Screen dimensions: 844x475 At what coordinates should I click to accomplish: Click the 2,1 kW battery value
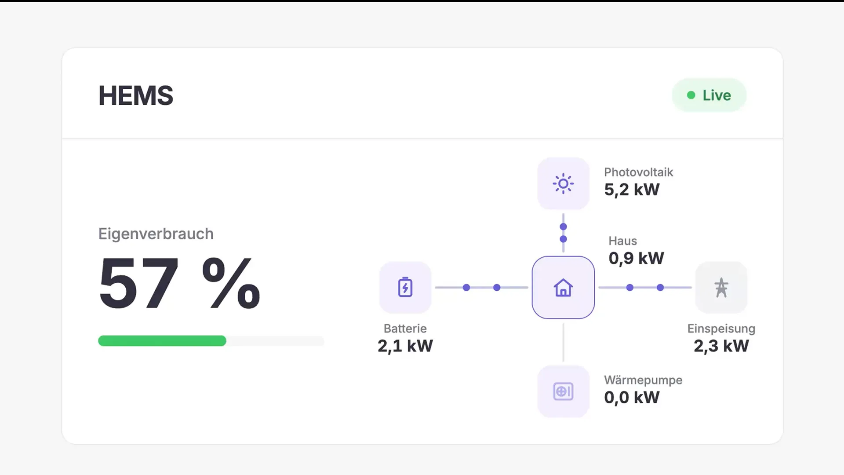tap(405, 346)
